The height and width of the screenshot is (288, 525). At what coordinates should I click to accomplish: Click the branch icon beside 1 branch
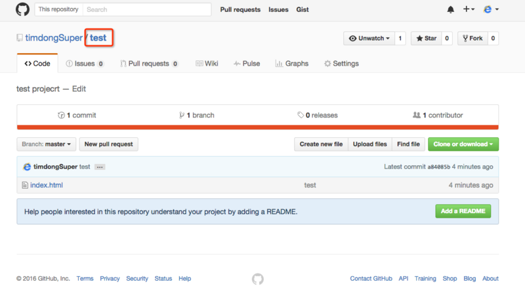pyautogui.click(x=182, y=115)
